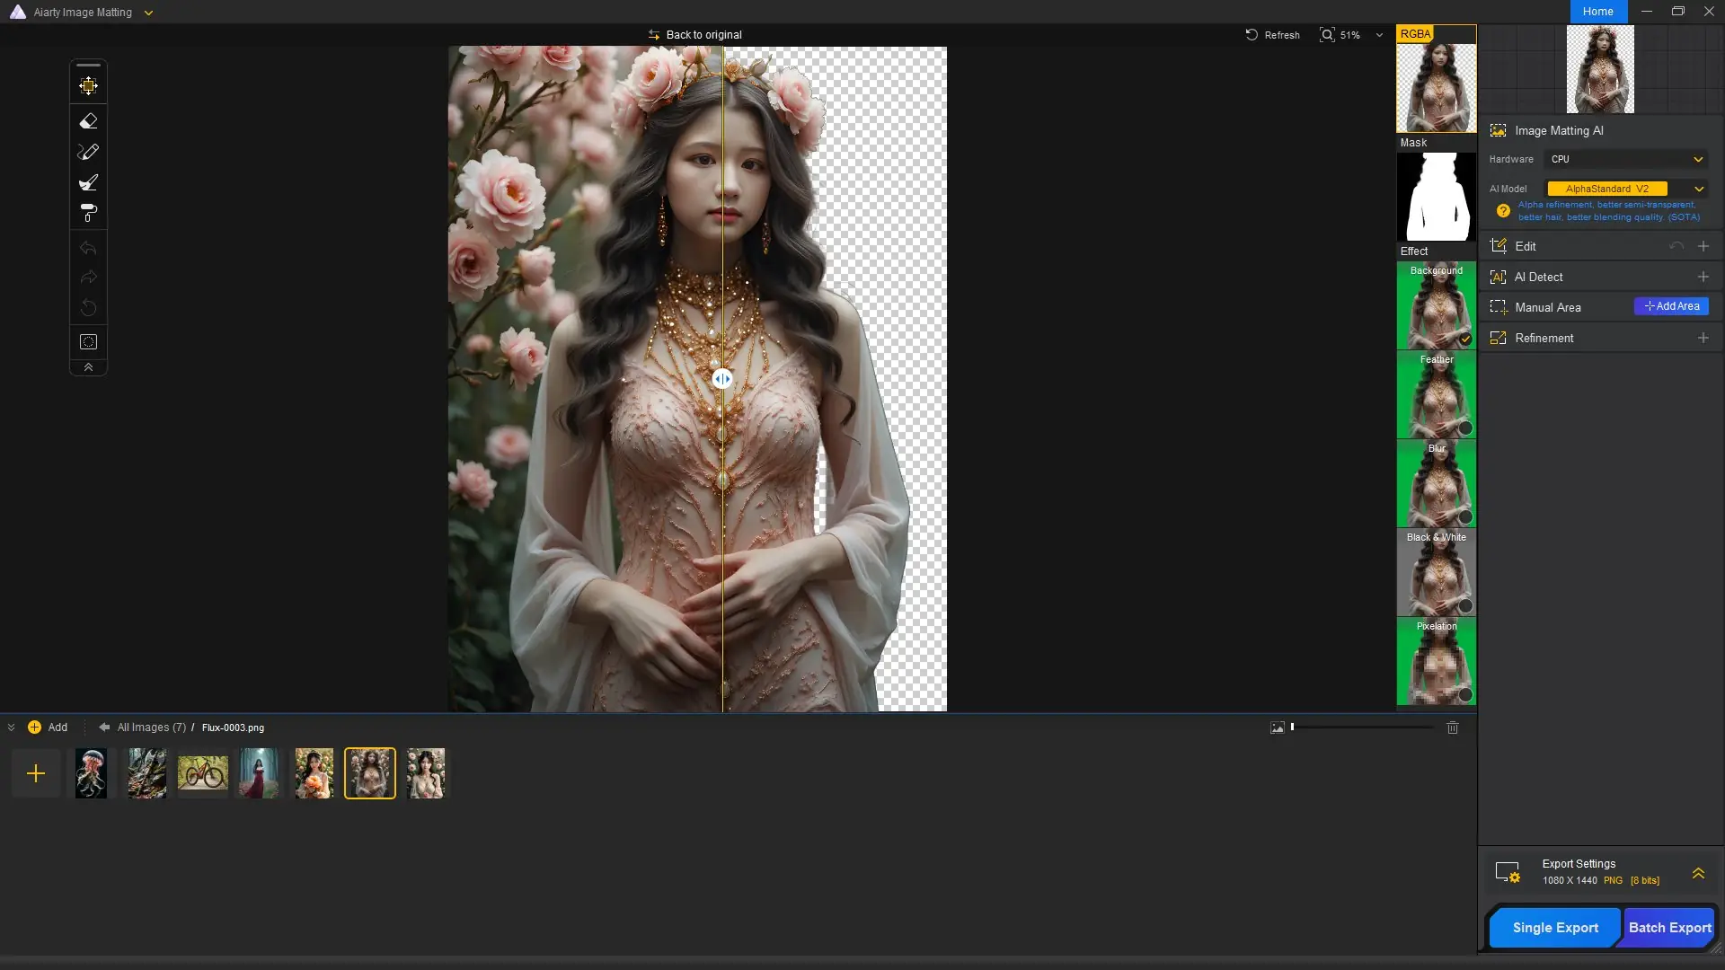Viewport: 1725px width, 970px height.
Task: Enable the Blur effect toggle
Action: pos(1465,517)
